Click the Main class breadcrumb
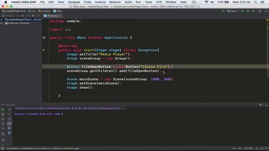The image size is (269, 151). (x=58, y=11)
